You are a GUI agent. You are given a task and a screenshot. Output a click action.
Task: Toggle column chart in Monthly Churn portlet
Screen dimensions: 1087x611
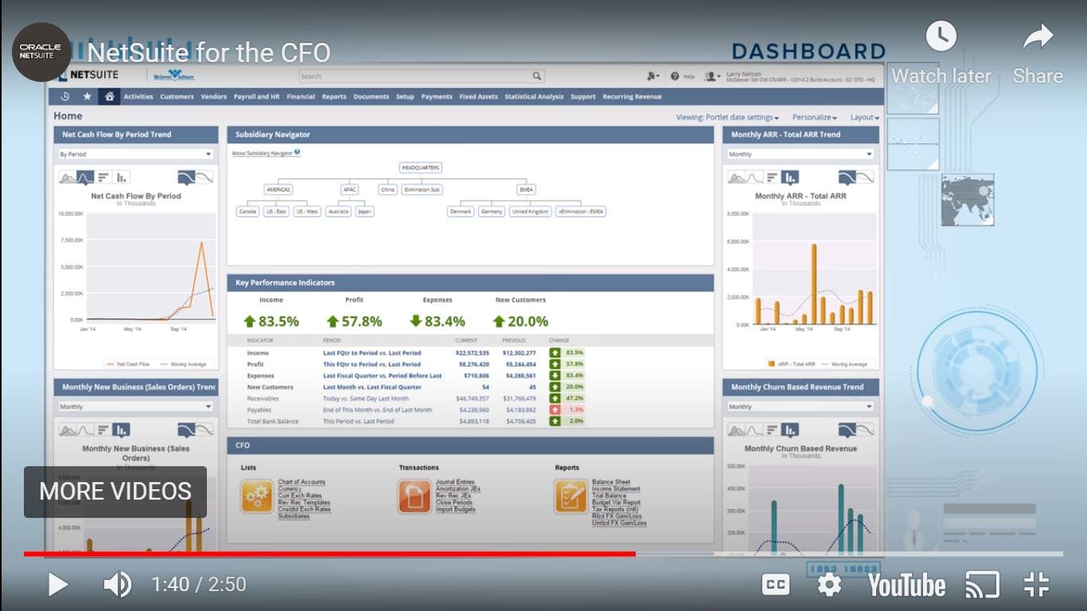tap(789, 430)
